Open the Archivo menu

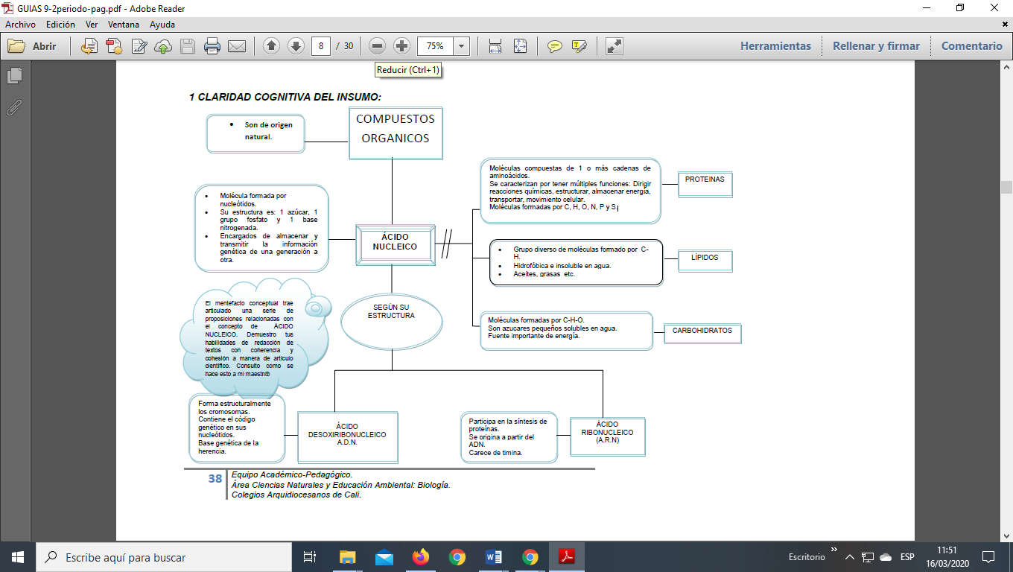click(x=21, y=25)
